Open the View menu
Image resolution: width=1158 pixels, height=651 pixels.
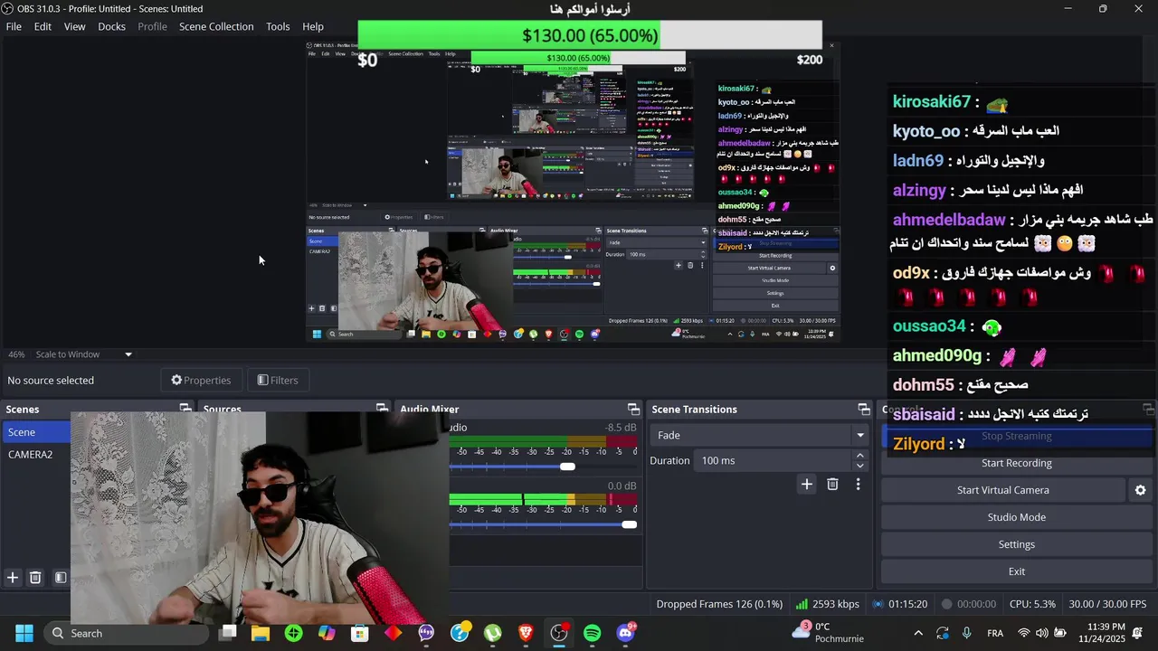click(x=74, y=26)
